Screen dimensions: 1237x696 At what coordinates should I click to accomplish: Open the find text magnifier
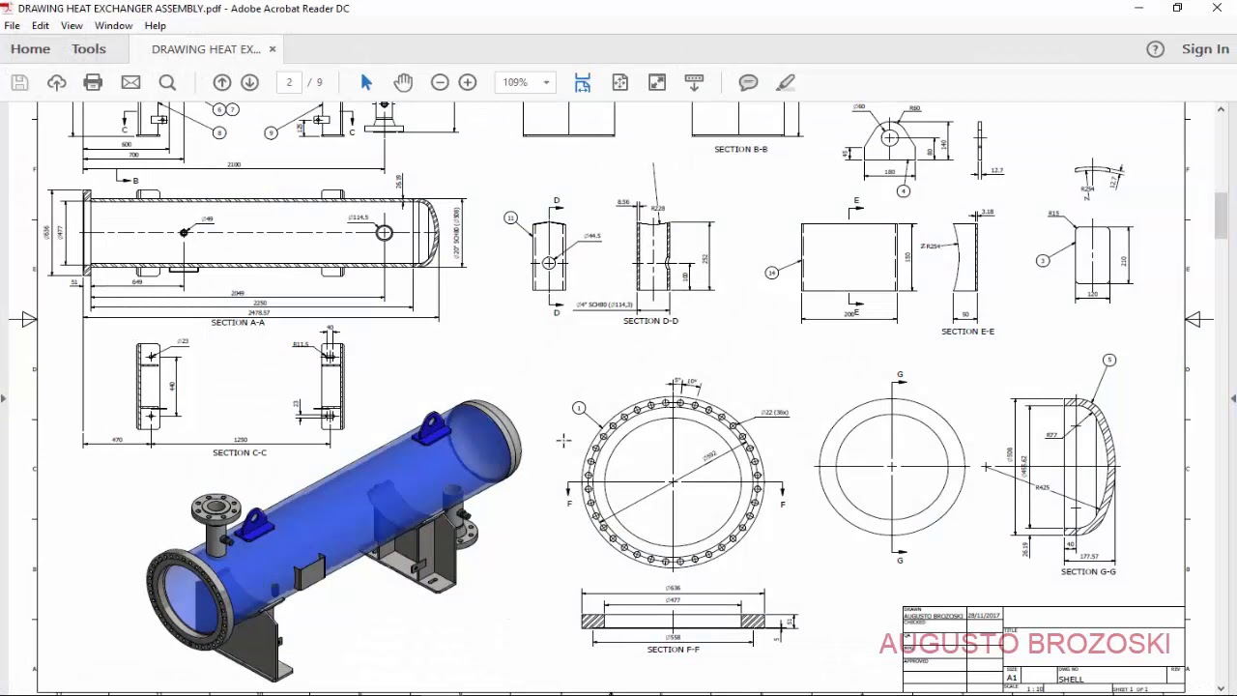click(x=167, y=82)
